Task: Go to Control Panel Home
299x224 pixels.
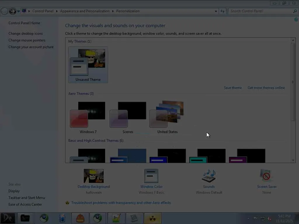Action: click(24, 23)
